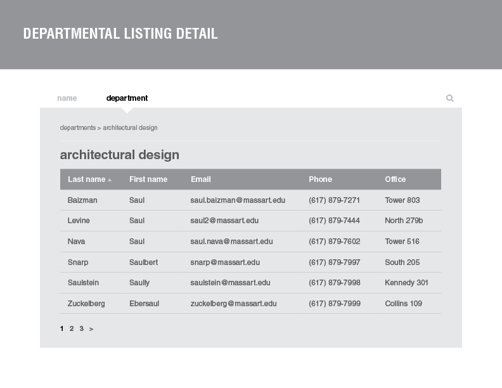Click architectural design breadcrumb
The height and width of the screenshot is (388, 502).
click(130, 127)
